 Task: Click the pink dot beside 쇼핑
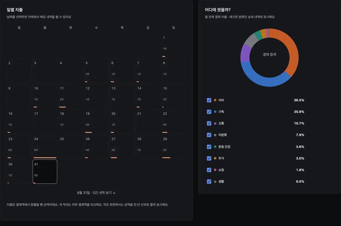coord(215,170)
